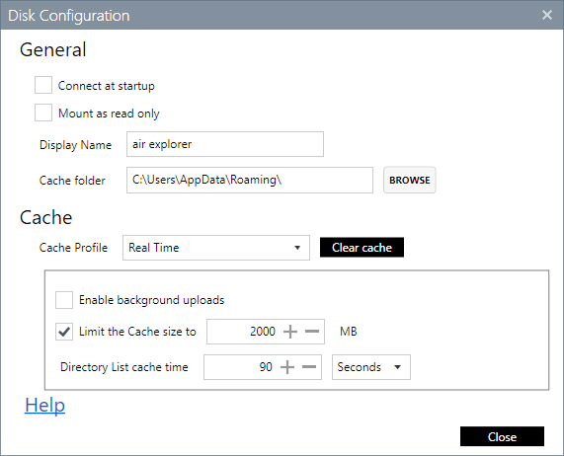The height and width of the screenshot is (456, 564).
Task: Focus the Display Name text field
Action: click(225, 144)
